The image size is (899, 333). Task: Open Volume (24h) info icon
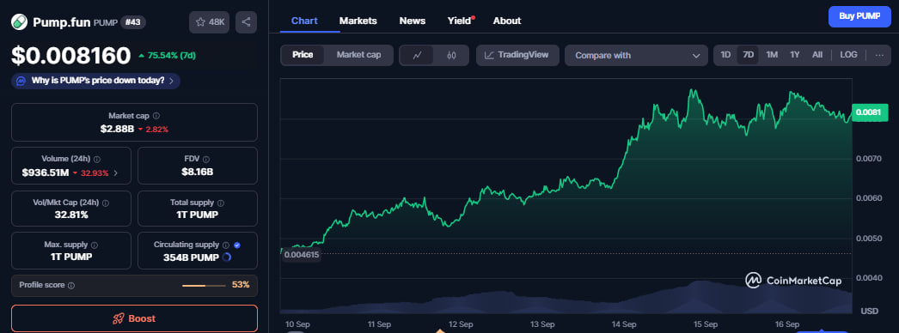(x=97, y=159)
